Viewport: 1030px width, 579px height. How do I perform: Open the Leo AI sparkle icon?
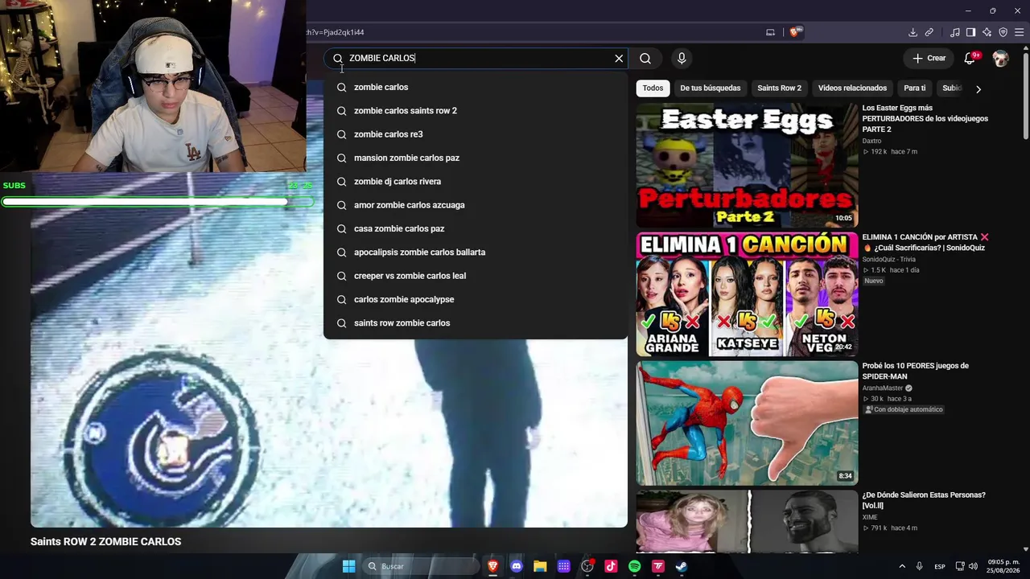coord(987,32)
